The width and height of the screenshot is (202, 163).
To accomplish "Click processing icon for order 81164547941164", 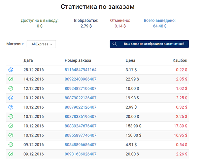I will [x=10, y=70].
